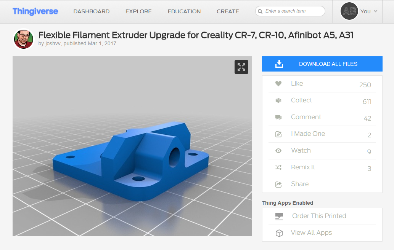Open the Education menu item
The height and width of the screenshot is (250, 394).
tap(184, 11)
